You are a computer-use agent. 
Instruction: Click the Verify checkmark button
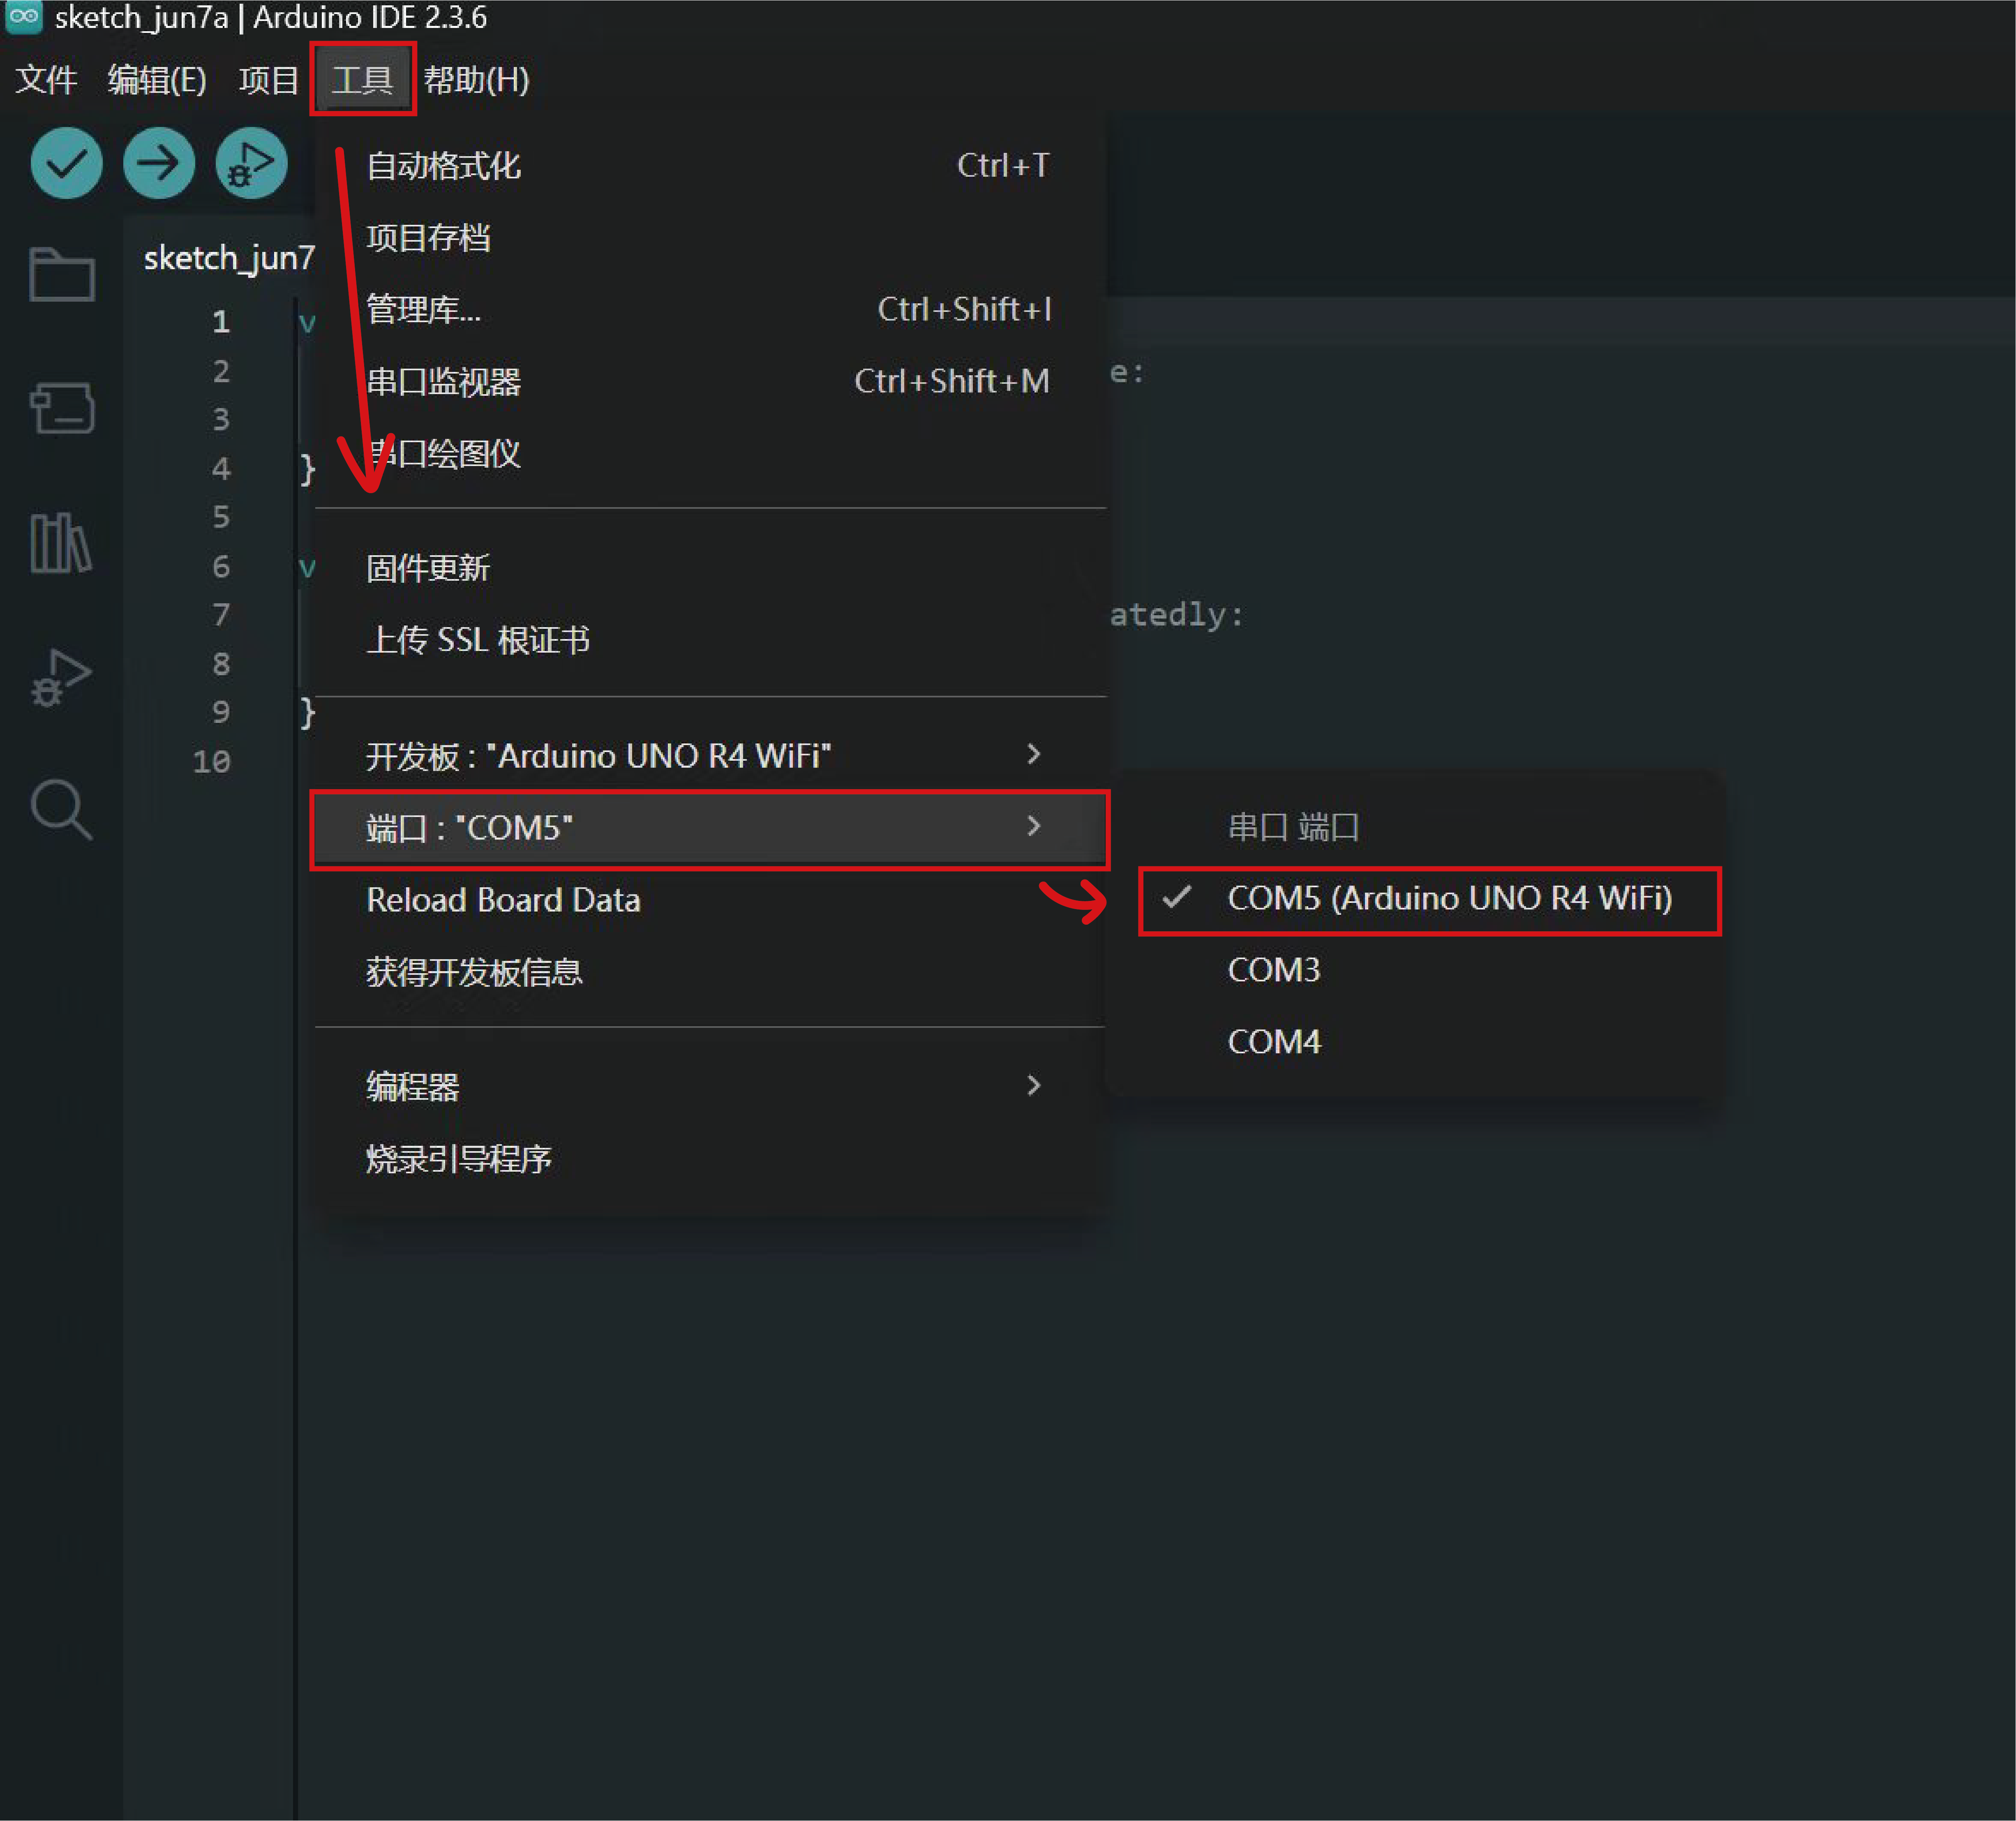click(66, 163)
